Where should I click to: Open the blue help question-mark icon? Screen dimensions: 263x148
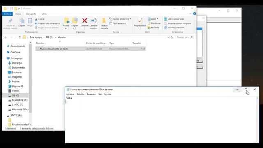(194, 14)
